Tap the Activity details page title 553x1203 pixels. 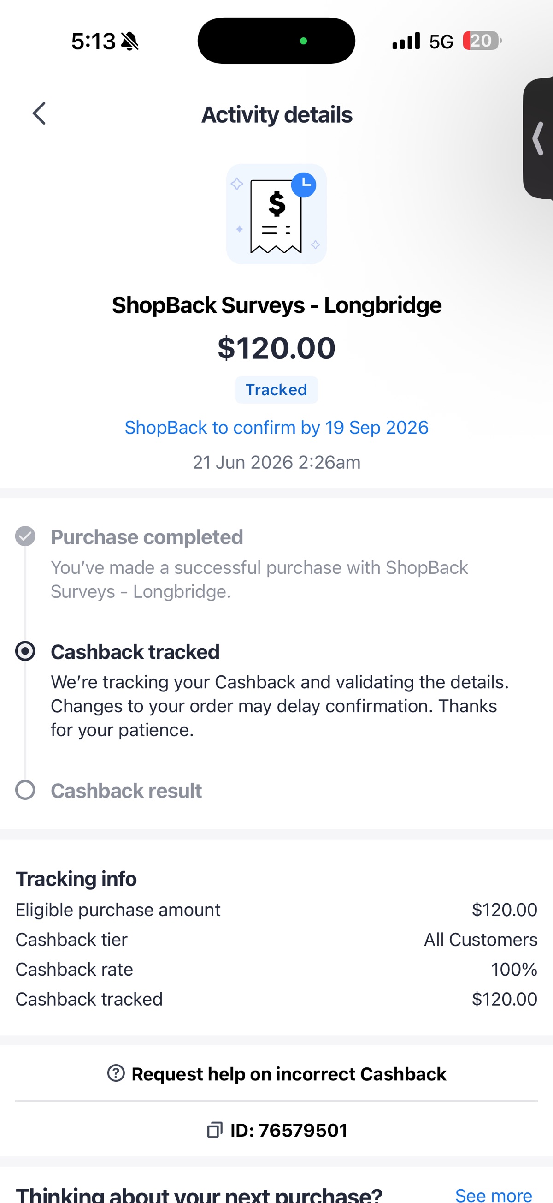click(277, 114)
